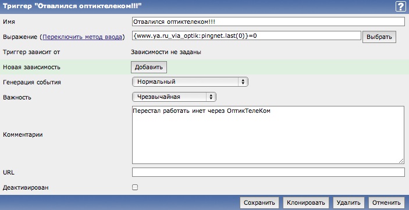
Task: Click the resize grip of comments box
Action: coord(401,161)
